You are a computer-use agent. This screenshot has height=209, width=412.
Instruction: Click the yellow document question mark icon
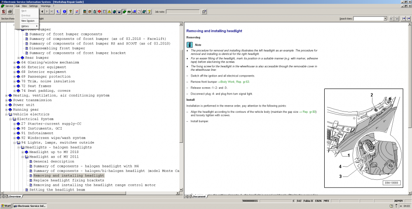[x=149, y=12]
